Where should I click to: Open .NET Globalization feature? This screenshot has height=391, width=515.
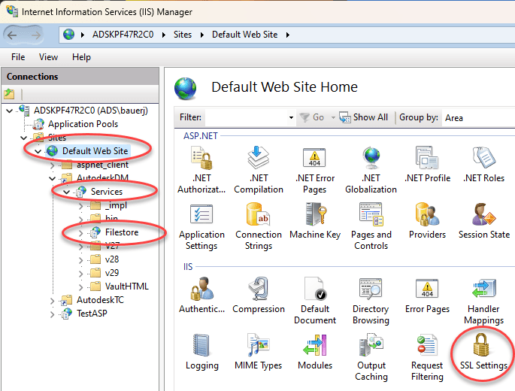[371, 170]
